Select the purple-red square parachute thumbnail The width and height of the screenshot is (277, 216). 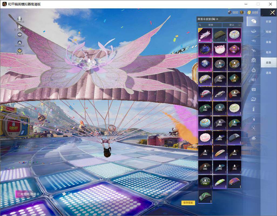click(x=234, y=50)
